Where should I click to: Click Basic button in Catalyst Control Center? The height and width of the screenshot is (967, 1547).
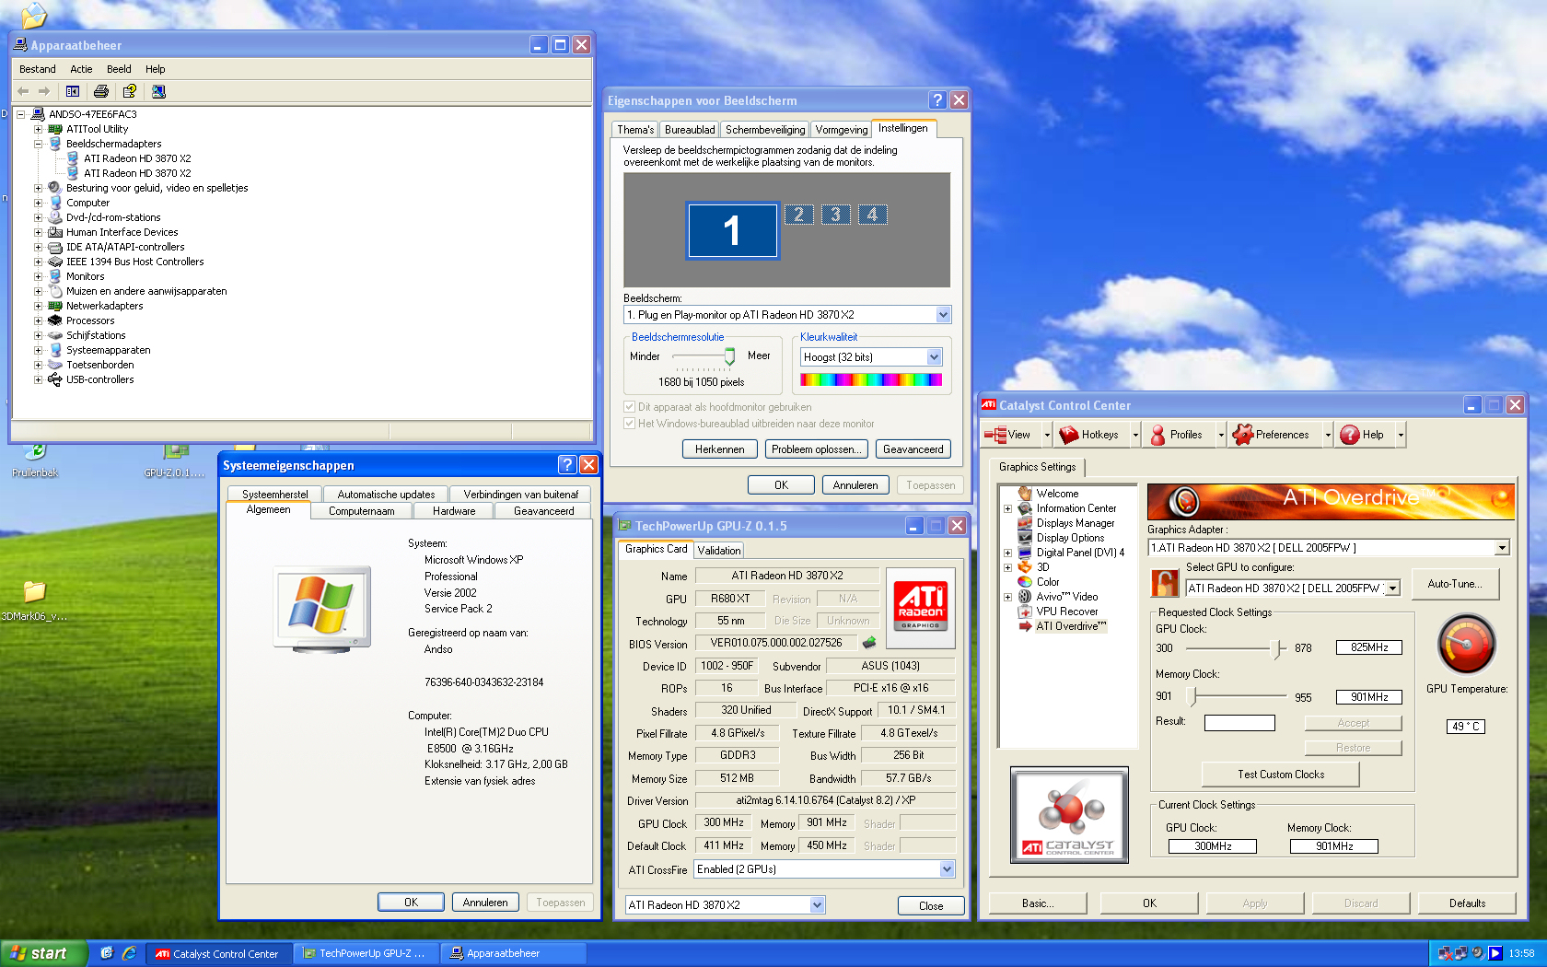pyautogui.click(x=1038, y=903)
